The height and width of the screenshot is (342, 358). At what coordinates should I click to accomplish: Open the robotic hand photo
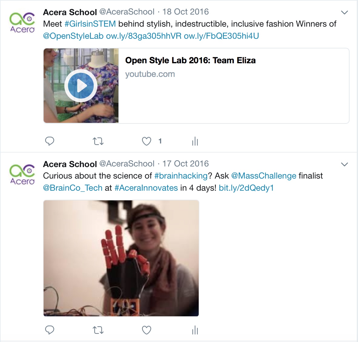click(x=121, y=258)
